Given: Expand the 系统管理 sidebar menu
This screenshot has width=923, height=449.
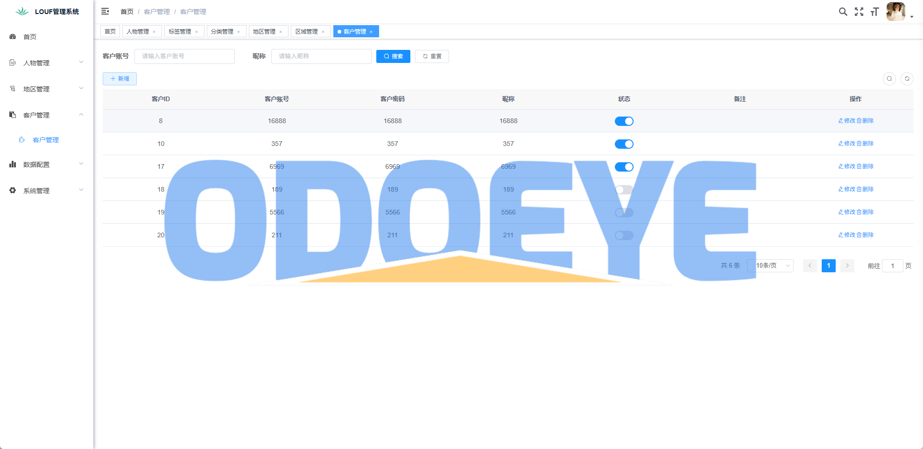Looking at the screenshot, I should coord(46,191).
